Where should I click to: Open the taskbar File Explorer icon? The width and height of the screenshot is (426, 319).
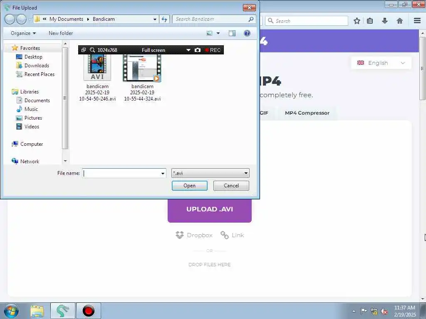click(37, 311)
